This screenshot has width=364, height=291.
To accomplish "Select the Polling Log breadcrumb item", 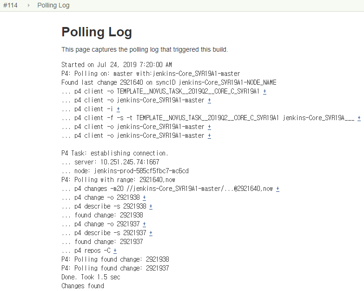I will click(x=53, y=6).
